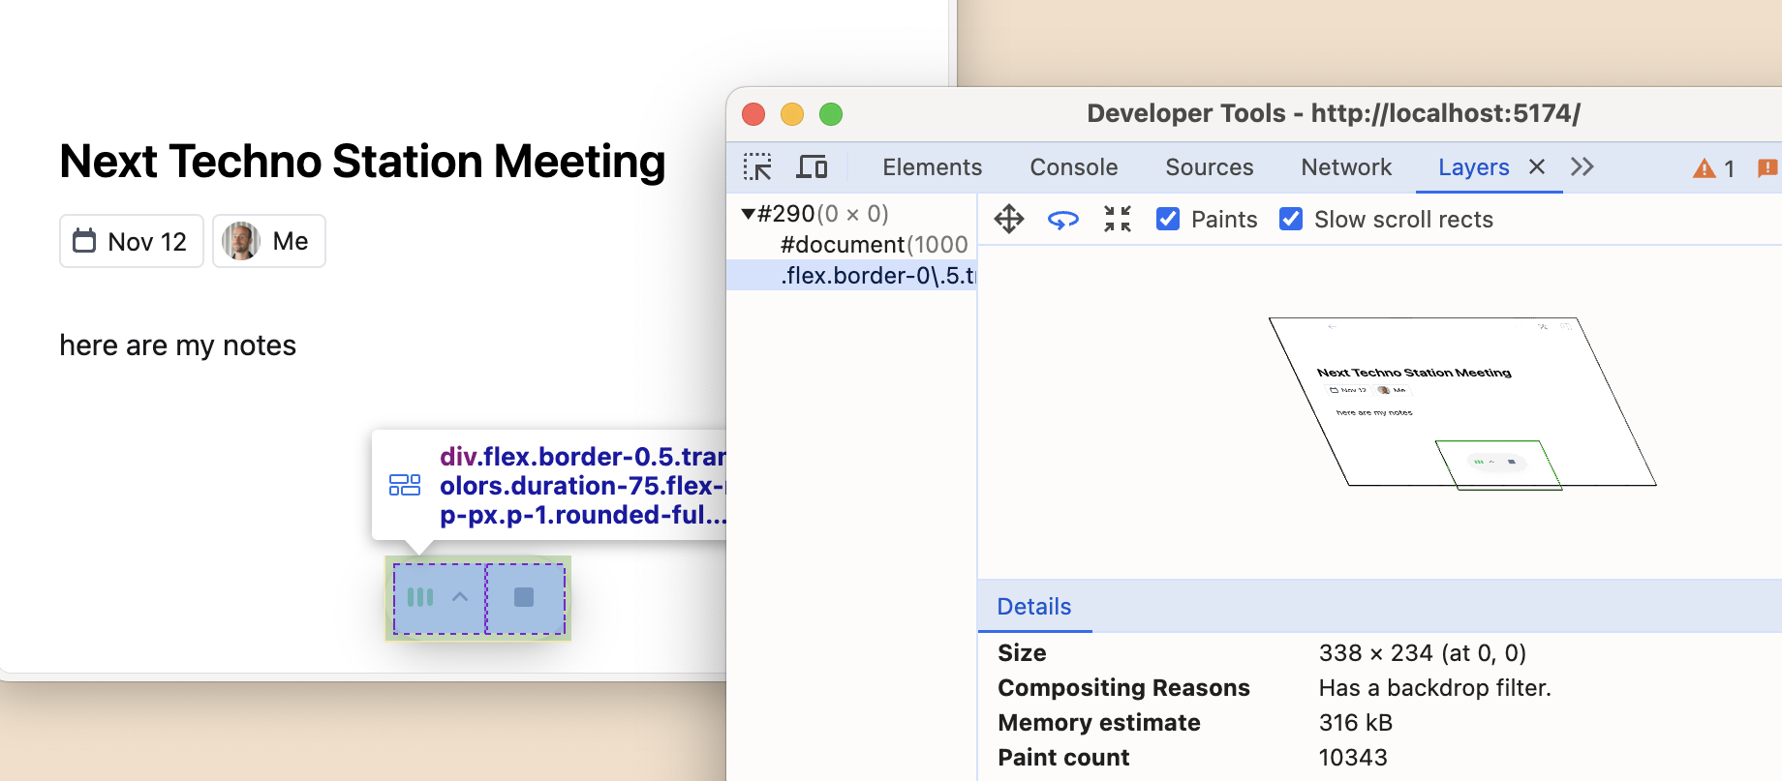
Task: Click the div.flex.border-0.5 element tooltip text
Action: pyautogui.click(x=583, y=486)
